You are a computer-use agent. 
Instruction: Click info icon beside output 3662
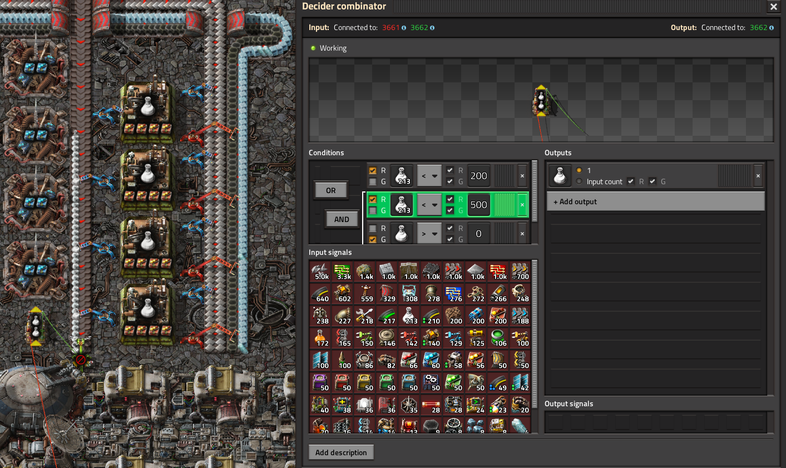[771, 28]
